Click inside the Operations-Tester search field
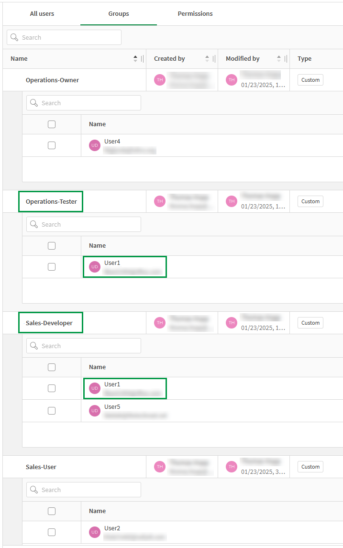 coord(84,224)
